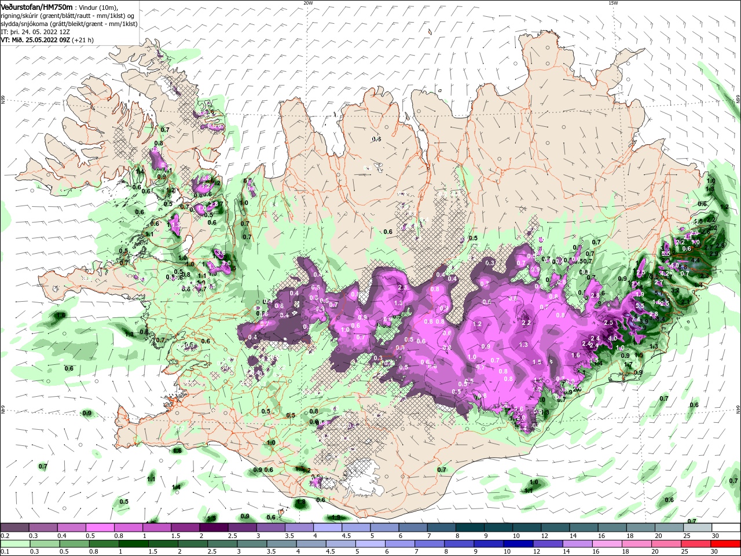Pick the rain-scale swatch starting at 7

click(430, 544)
